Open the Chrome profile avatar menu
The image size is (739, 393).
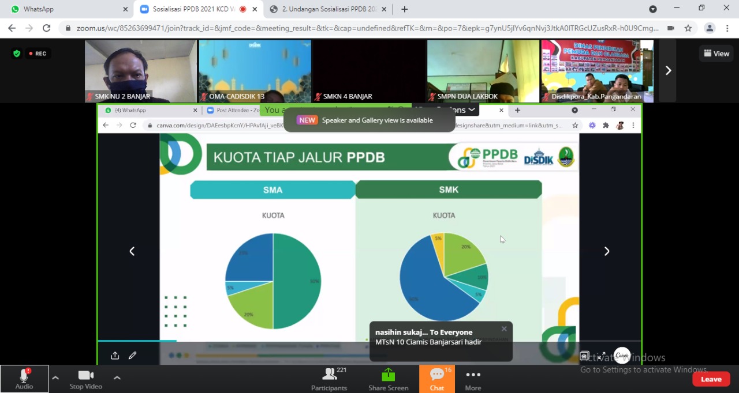710,28
